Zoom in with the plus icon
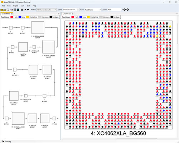This screenshot has height=143, width=179. [127, 10]
